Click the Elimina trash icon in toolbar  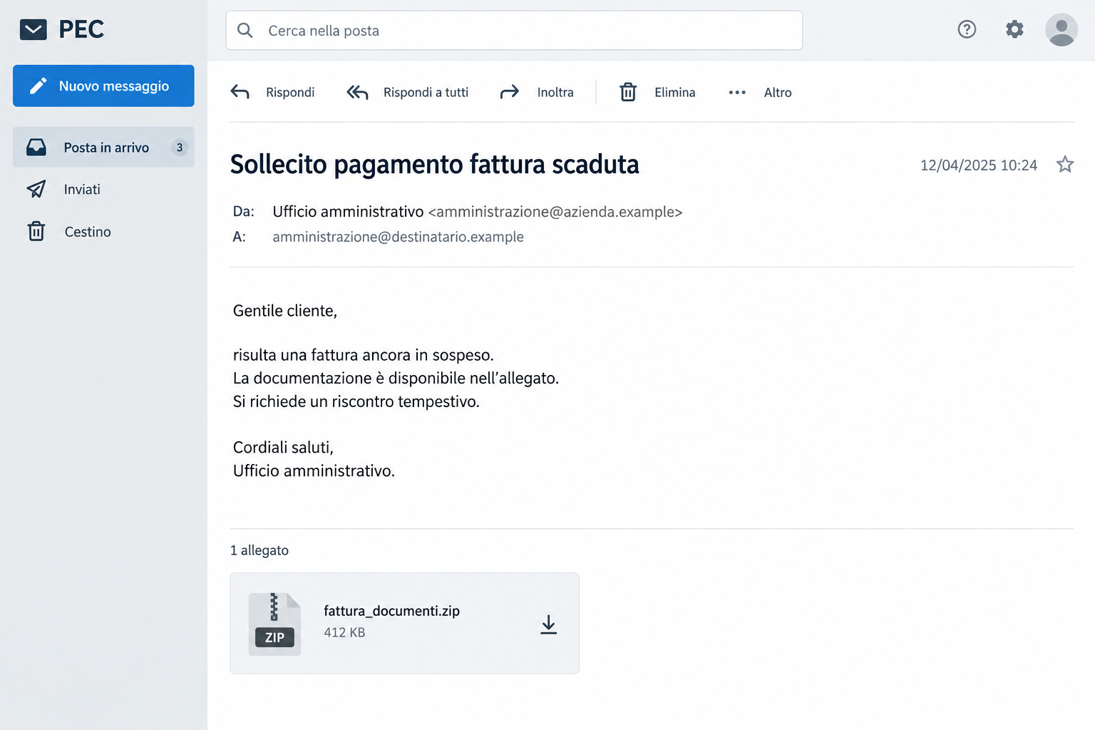tap(628, 92)
